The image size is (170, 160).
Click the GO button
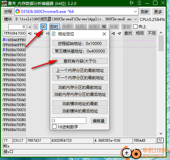[x=43, y=27]
